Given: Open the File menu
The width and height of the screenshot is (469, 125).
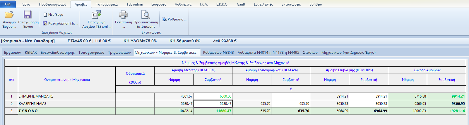Looking at the screenshot, I should point(8,4).
